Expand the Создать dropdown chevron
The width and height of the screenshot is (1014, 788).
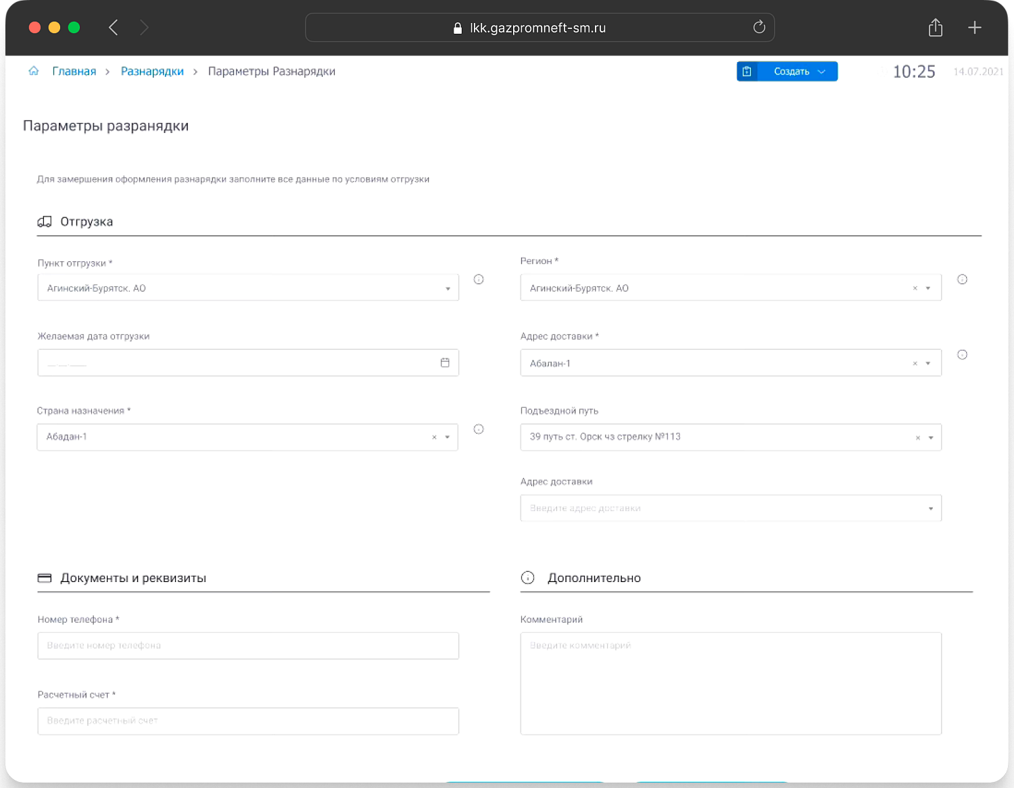(822, 72)
